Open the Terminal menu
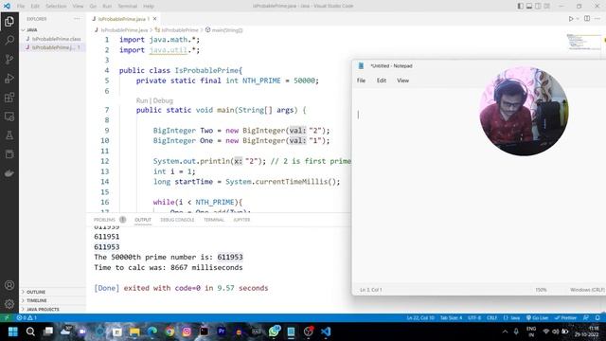The image size is (606, 341). [127, 6]
